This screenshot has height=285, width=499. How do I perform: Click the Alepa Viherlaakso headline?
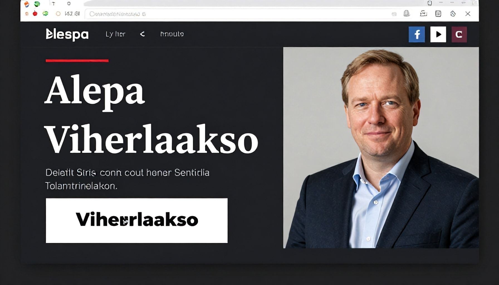[151, 115]
